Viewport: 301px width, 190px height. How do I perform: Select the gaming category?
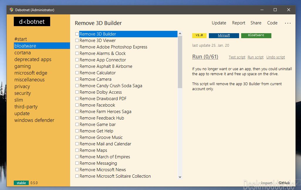(x=23, y=66)
